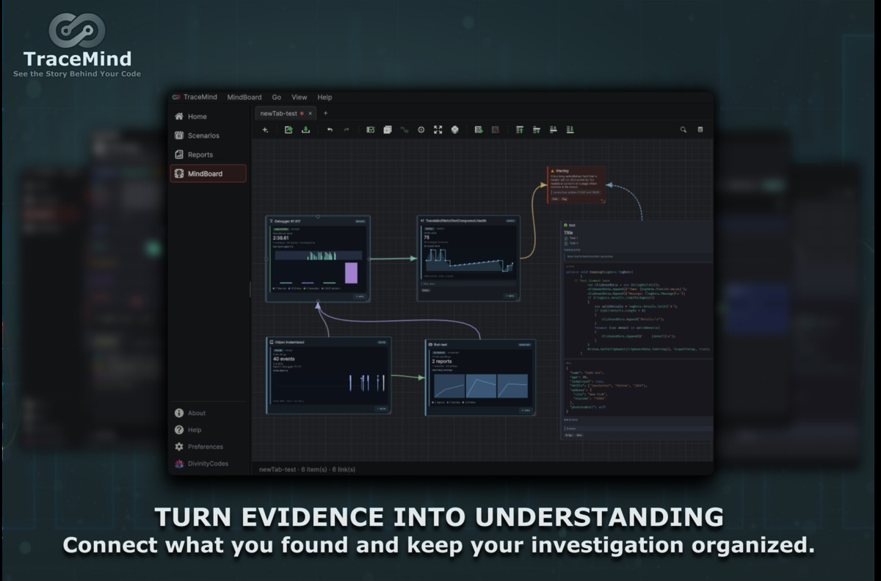Image resolution: width=881 pixels, height=581 pixels.
Task: Click the center view target icon
Action: [421, 129]
